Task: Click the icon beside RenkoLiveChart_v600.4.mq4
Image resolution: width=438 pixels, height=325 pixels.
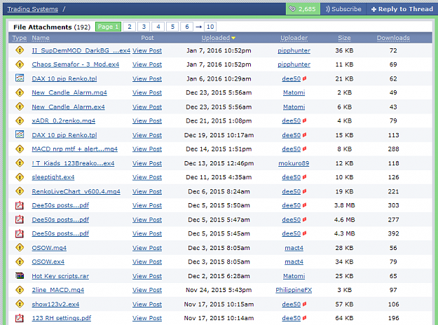Action: click(x=20, y=191)
